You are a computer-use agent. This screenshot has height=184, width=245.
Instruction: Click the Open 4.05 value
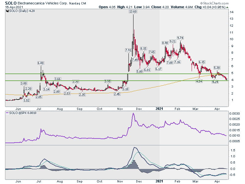107,7
